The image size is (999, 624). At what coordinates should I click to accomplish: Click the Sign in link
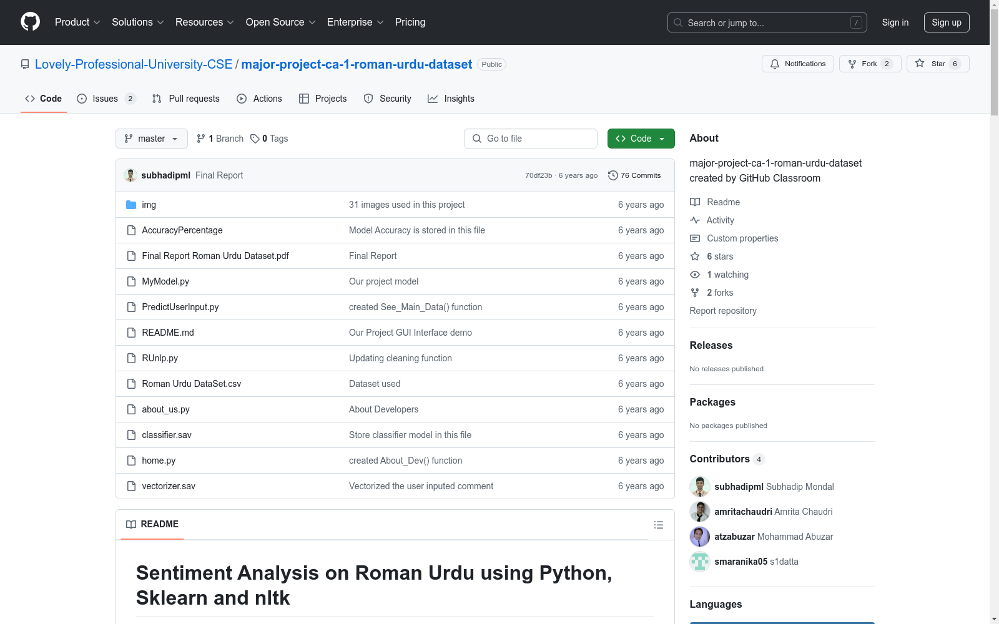895,22
